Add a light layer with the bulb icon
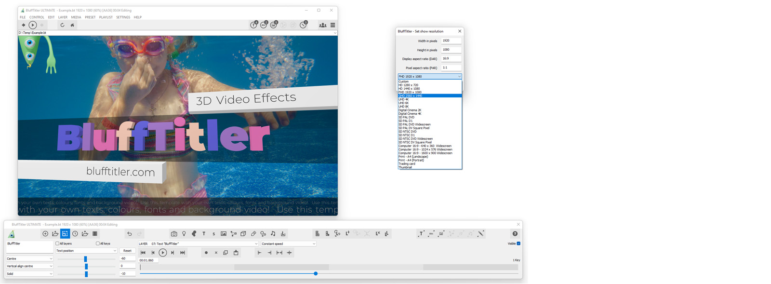 [184, 234]
